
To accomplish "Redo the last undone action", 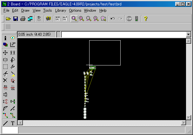I will 120,19.
